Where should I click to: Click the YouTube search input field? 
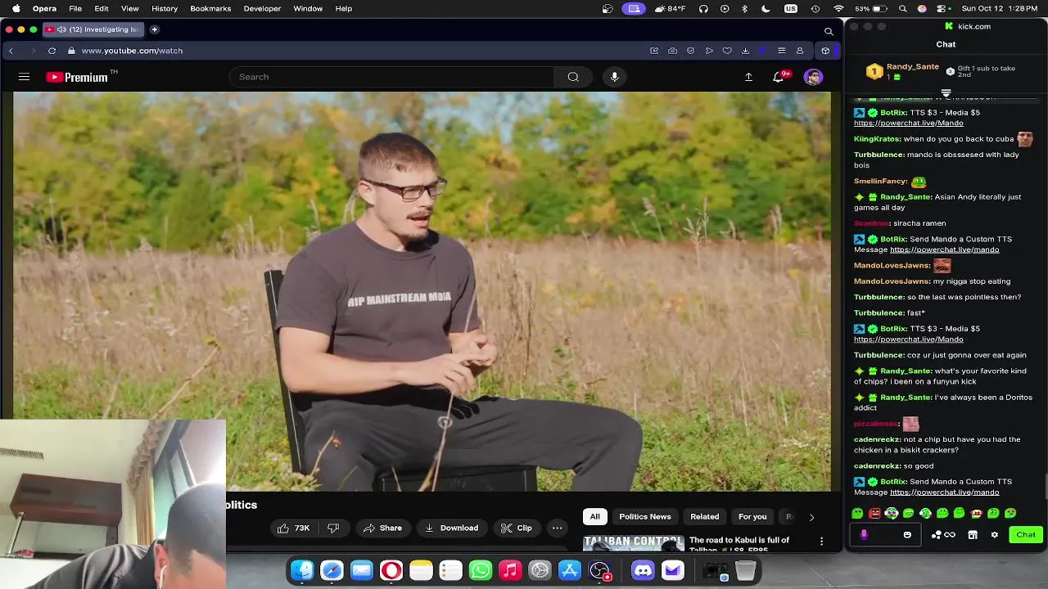(x=392, y=77)
